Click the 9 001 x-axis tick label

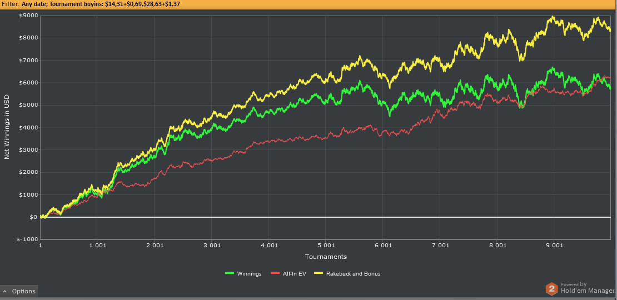pos(554,245)
